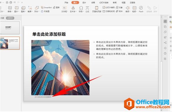Click the 页眉和页脚 header and footer icon
This screenshot has width=172, height=112.
(97, 9)
